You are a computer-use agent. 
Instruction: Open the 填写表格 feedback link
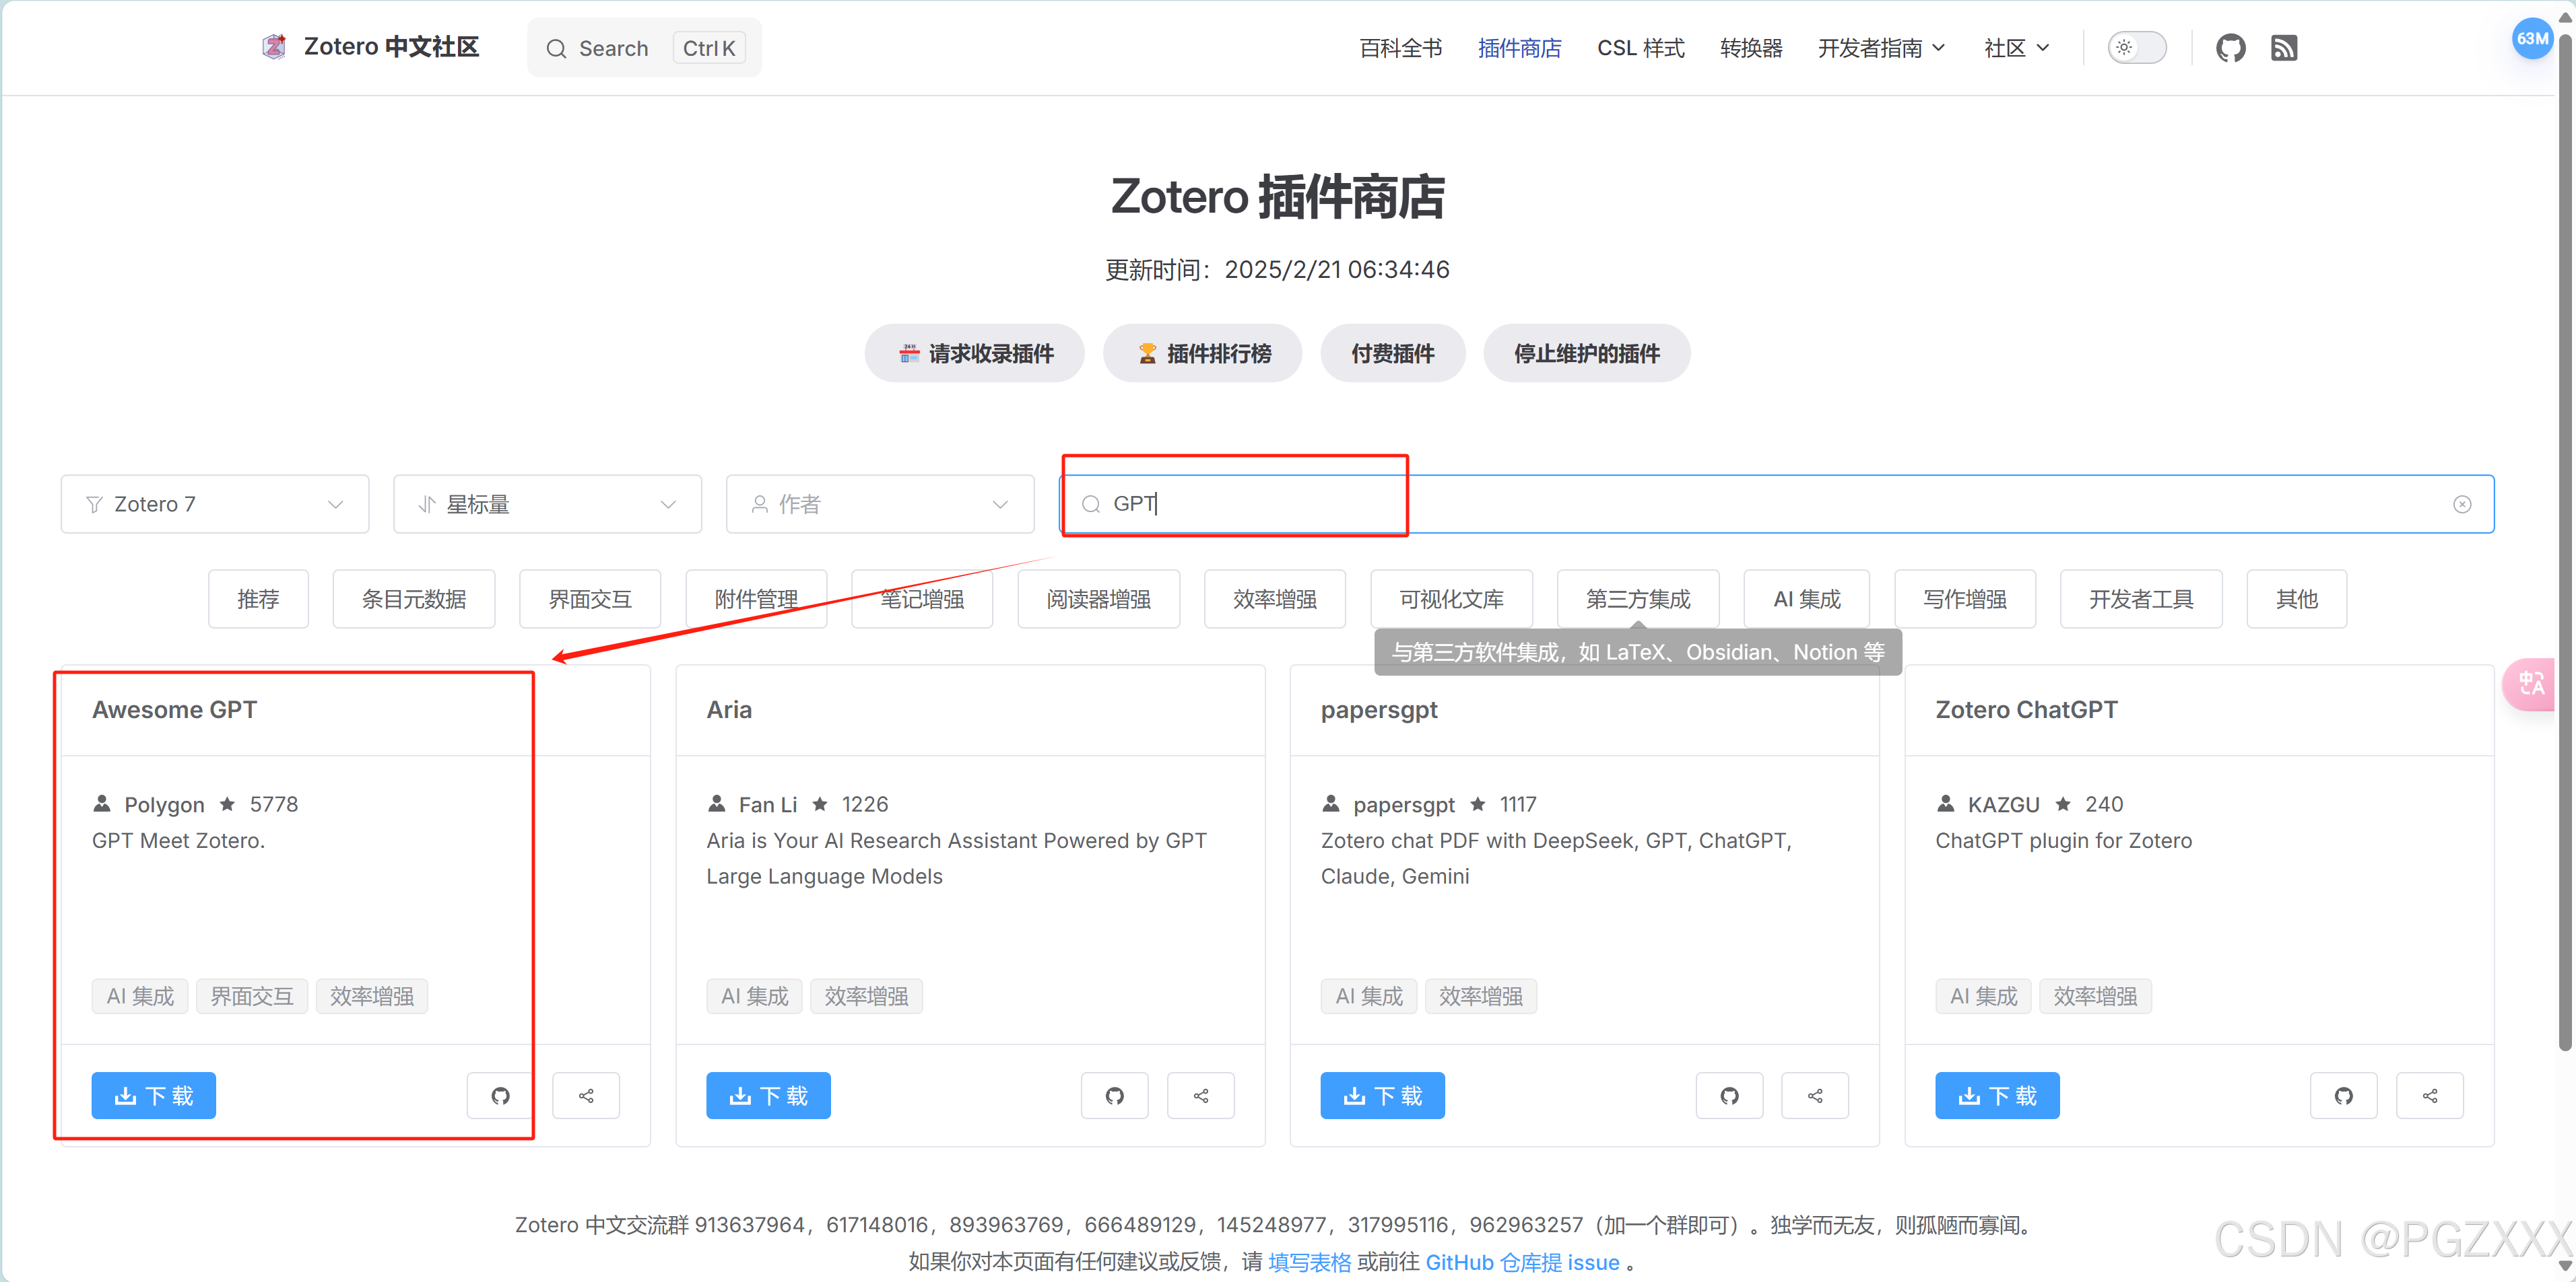(1309, 1263)
